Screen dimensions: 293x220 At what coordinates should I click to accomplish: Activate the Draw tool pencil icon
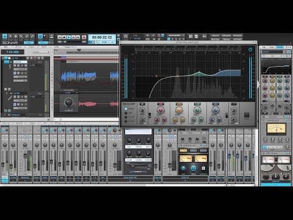click(27, 37)
